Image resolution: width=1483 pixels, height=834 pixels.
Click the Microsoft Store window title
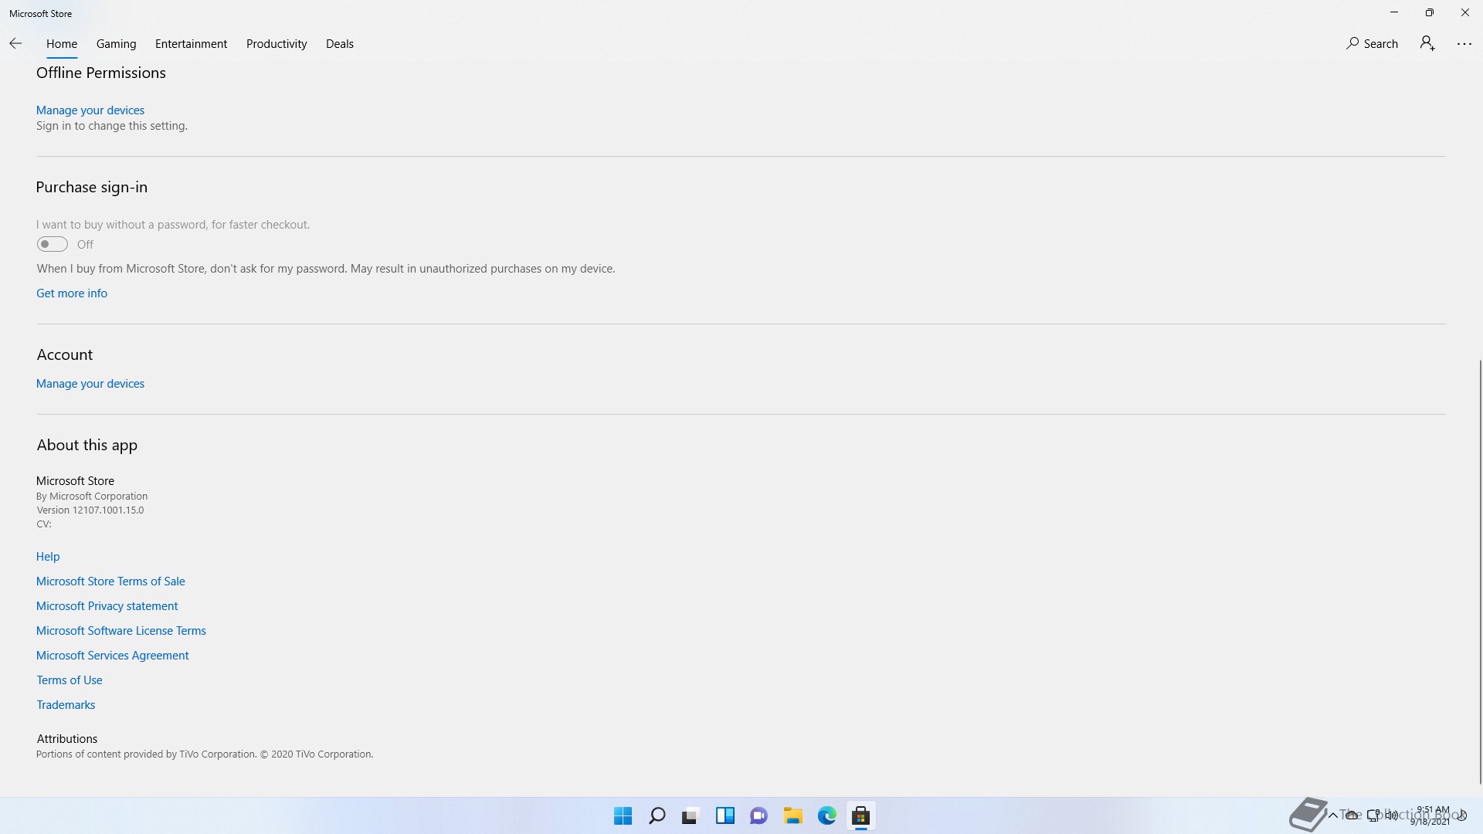click(x=41, y=13)
